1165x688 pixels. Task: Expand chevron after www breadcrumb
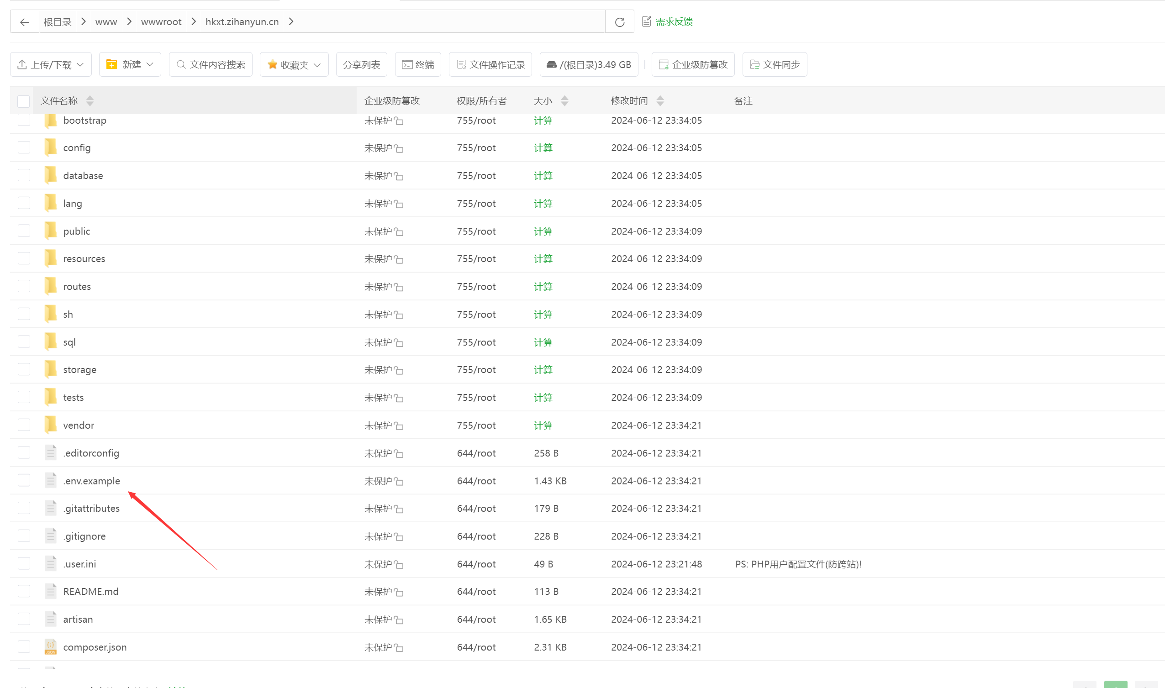click(129, 22)
